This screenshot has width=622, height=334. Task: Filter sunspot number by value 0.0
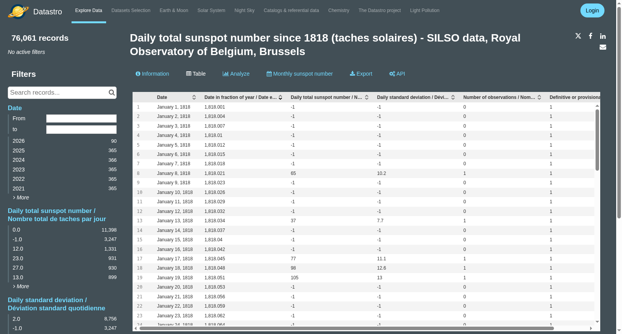pyautogui.click(x=64, y=230)
